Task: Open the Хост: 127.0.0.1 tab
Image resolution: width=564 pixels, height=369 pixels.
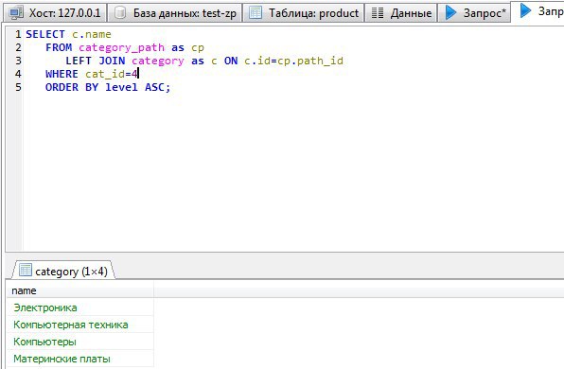Action: point(55,13)
